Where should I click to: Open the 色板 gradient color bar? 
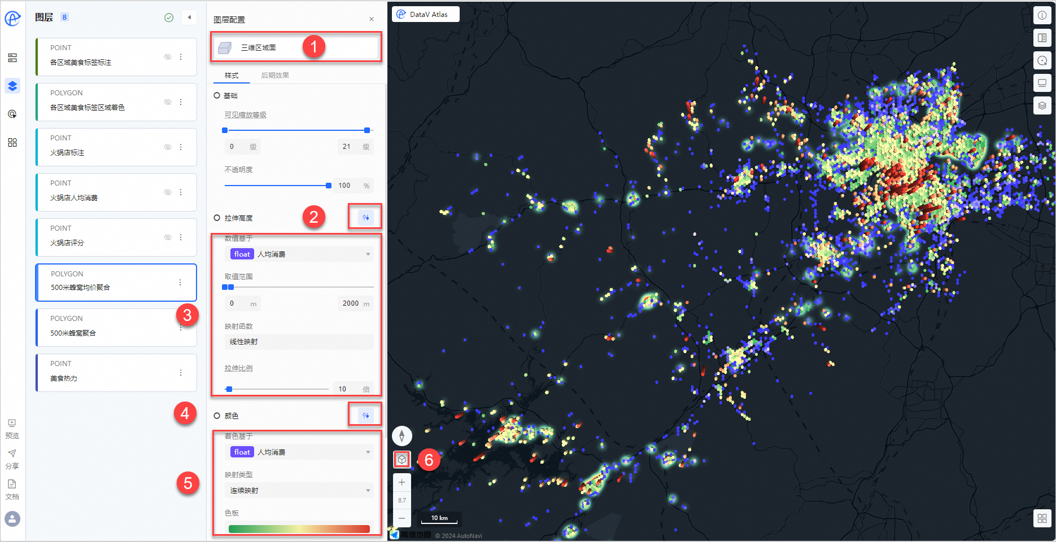coord(299,529)
